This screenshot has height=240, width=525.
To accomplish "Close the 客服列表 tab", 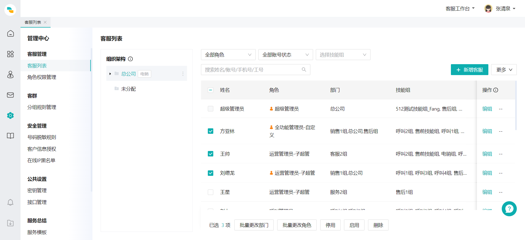I will [45, 22].
